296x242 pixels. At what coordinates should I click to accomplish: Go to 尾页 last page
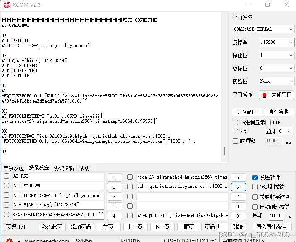pyautogui.click(x=189, y=227)
